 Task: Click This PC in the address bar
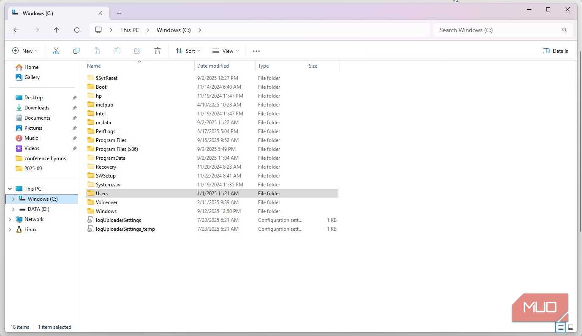point(130,30)
